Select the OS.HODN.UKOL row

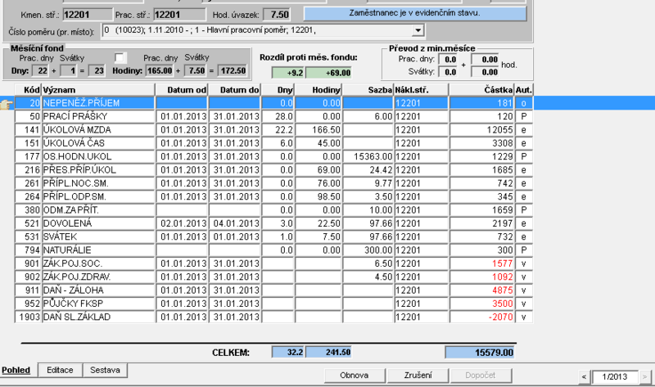pos(273,156)
